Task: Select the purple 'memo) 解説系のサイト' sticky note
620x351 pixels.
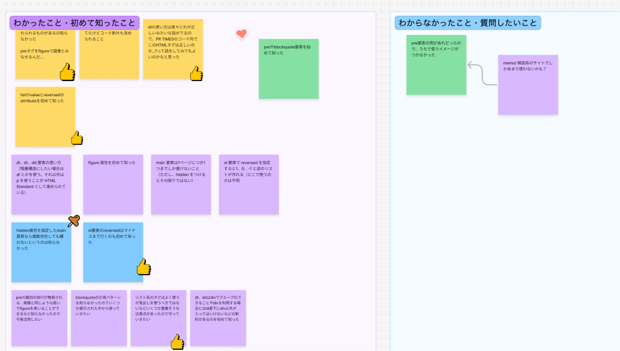Action: click(x=527, y=85)
